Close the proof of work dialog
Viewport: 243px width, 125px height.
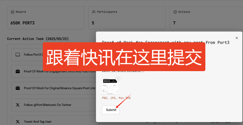click(x=236, y=38)
